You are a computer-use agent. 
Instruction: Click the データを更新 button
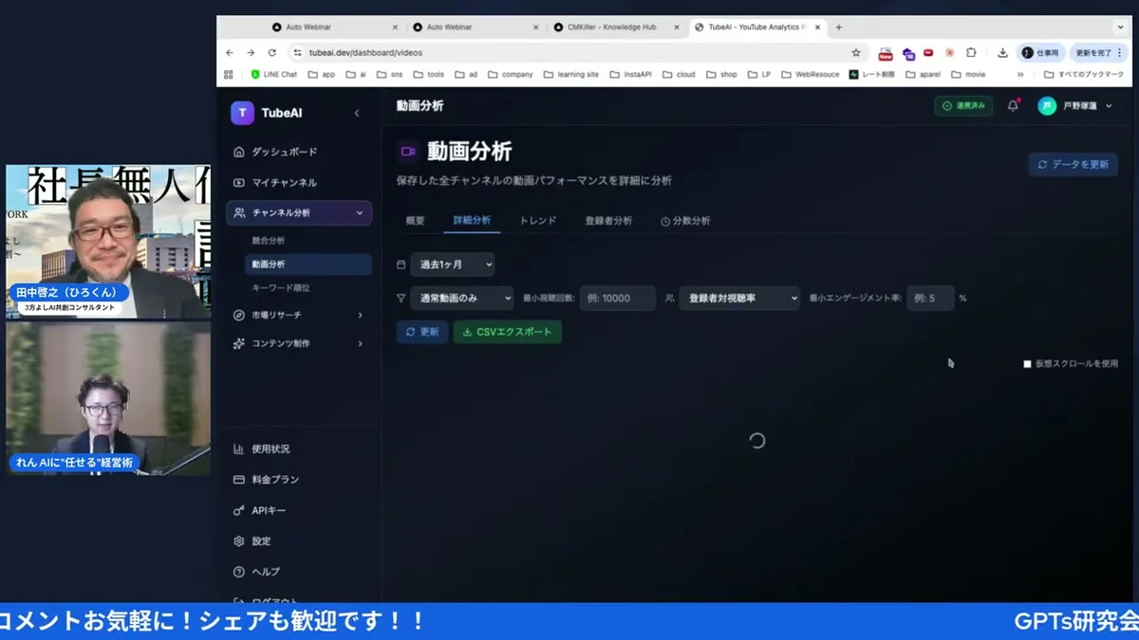click(x=1074, y=164)
